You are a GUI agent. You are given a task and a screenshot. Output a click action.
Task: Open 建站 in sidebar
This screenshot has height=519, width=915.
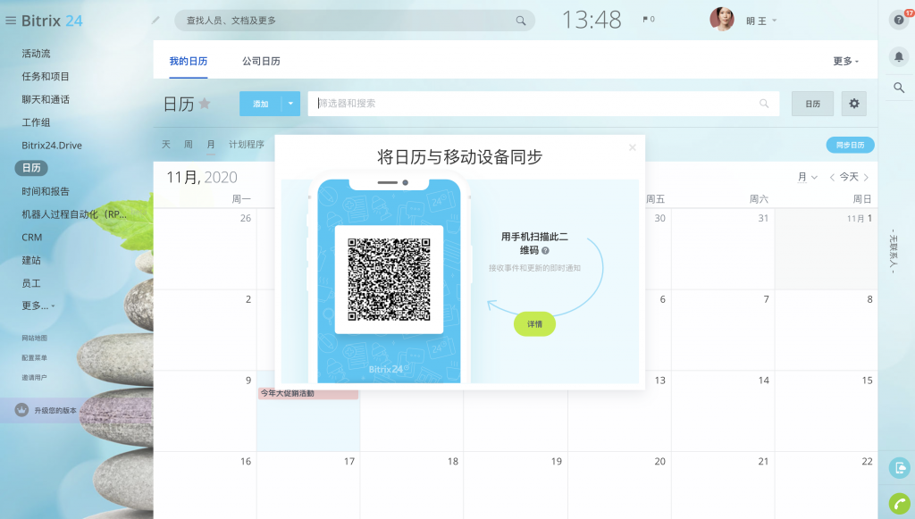tap(31, 260)
